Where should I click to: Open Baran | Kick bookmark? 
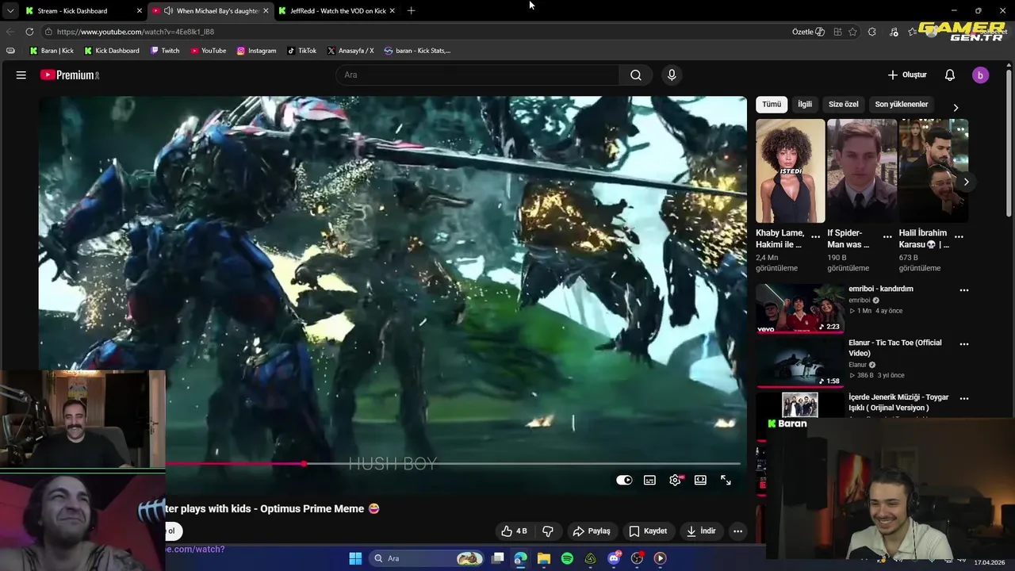[52, 51]
